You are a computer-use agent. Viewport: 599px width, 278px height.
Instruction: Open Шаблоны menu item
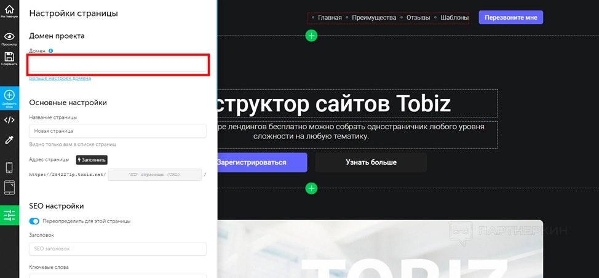point(454,18)
